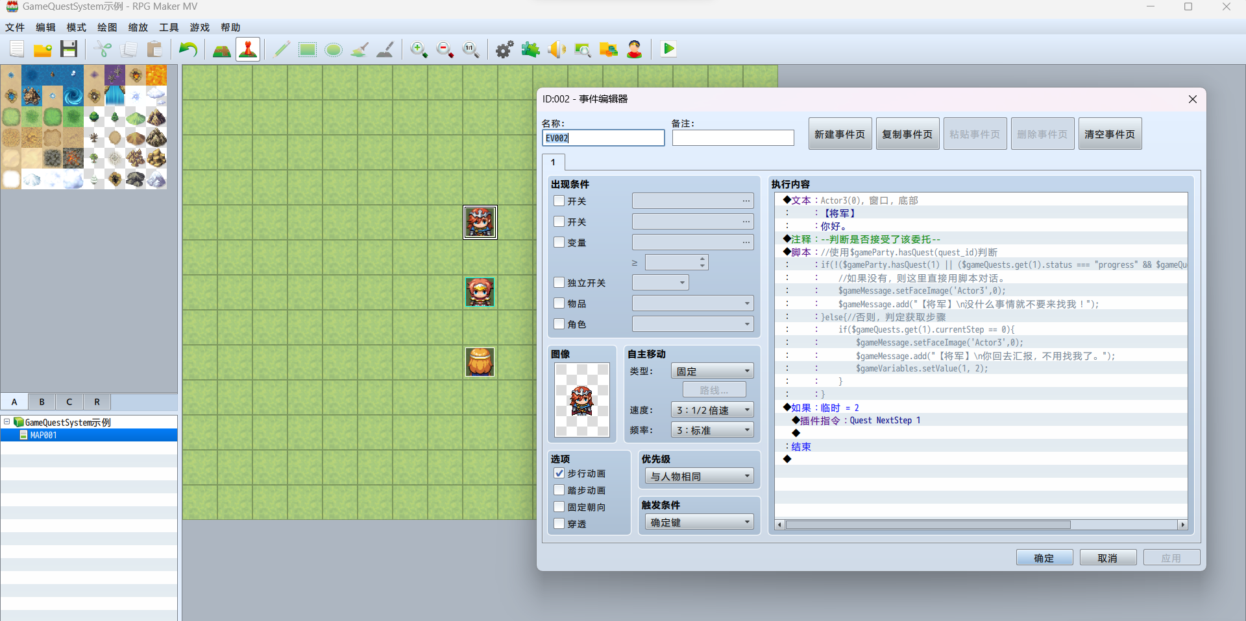Enable the 变量 condition checkbox
Image resolution: width=1246 pixels, height=621 pixels.
559,242
